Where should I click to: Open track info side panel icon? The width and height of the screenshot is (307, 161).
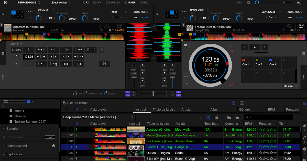pyautogui.click(x=304, y=149)
